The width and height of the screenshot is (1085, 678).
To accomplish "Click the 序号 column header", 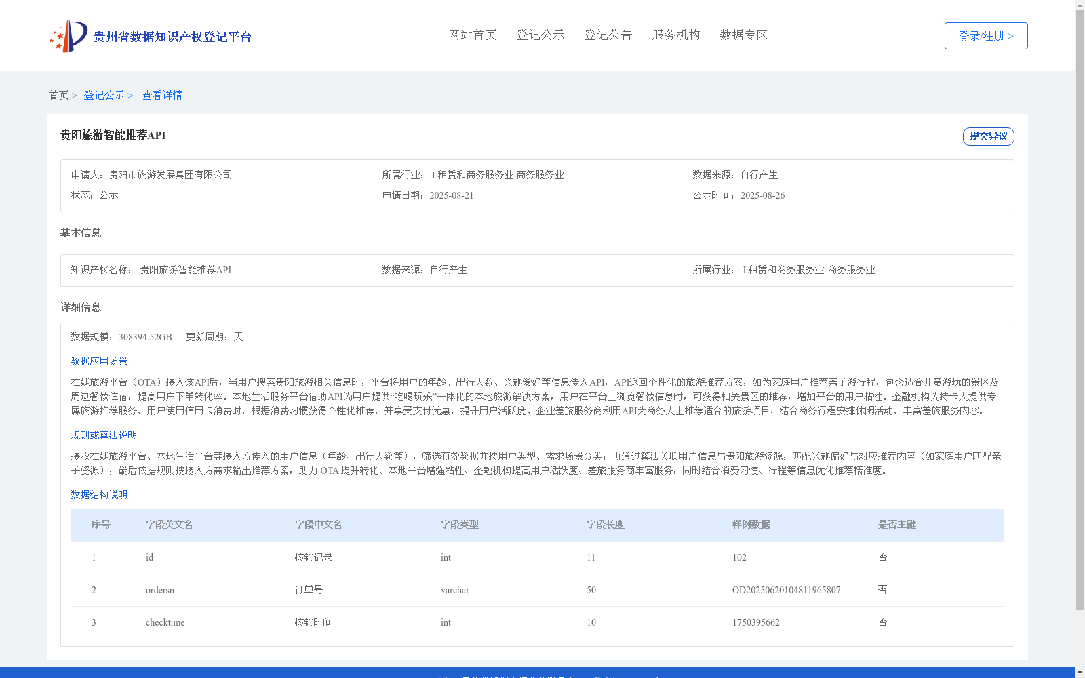I will [x=101, y=525].
